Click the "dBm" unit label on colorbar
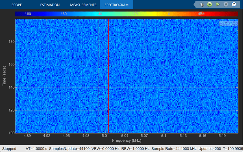The width and height of the screenshot is (243, 152). coord(201,14)
